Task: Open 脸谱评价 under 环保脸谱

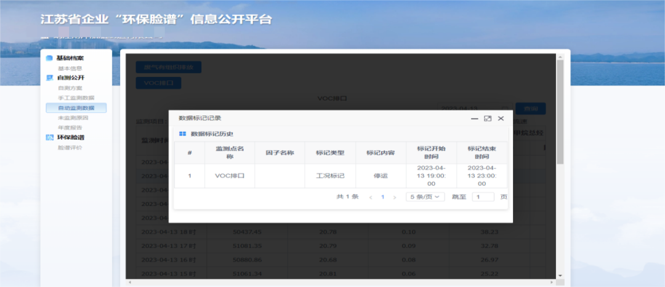Action: [70, 147]
